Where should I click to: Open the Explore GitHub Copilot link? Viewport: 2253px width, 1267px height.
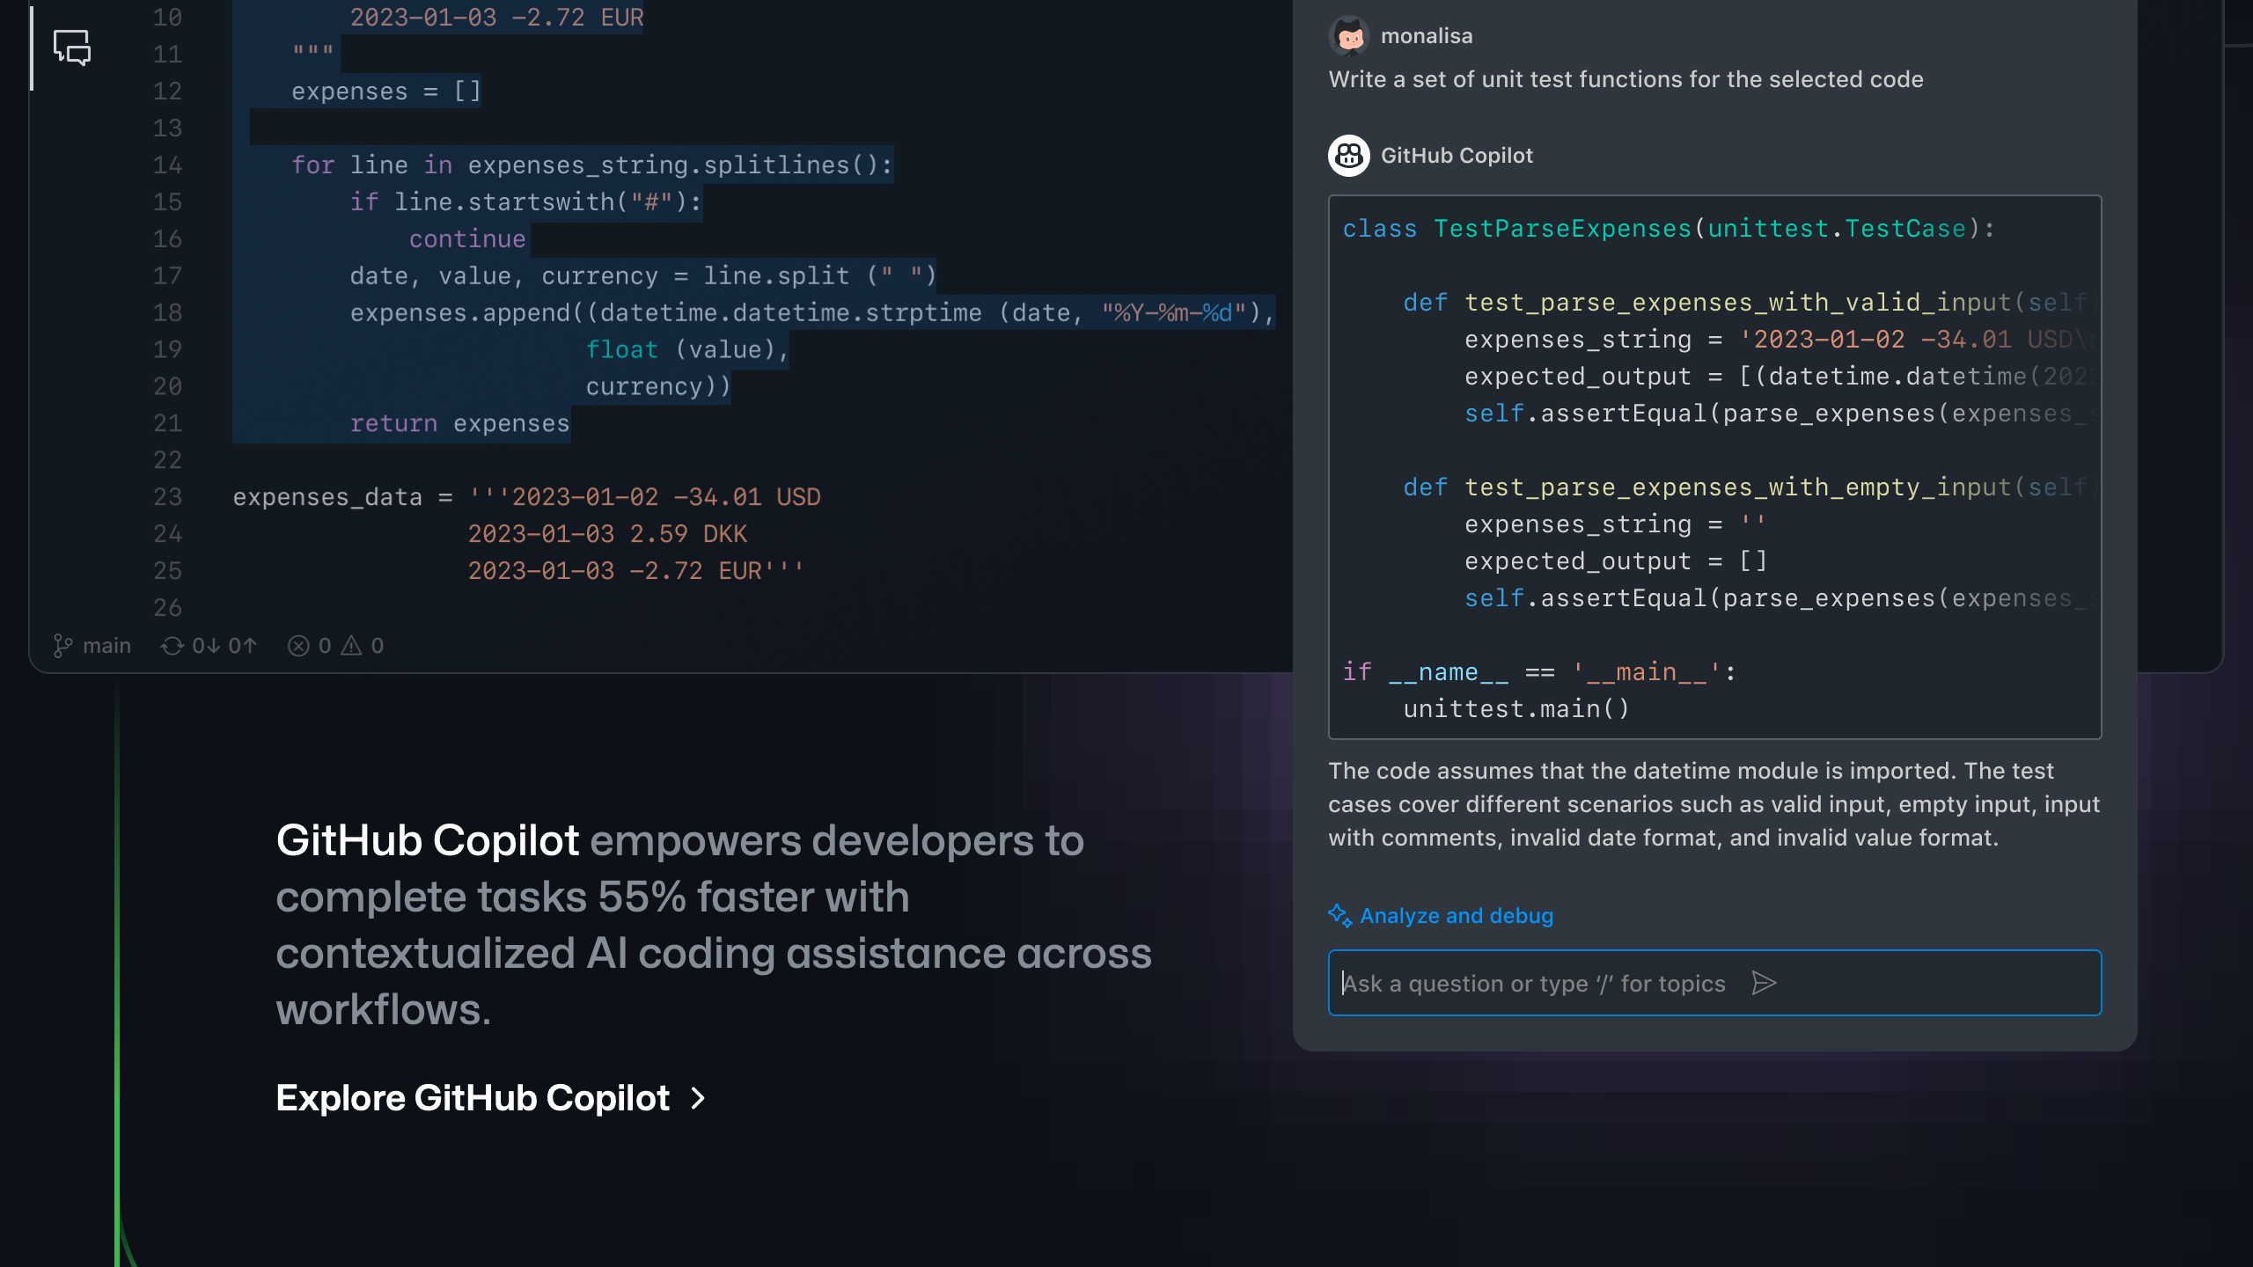pyautogui.click(x=491, y=1098)
